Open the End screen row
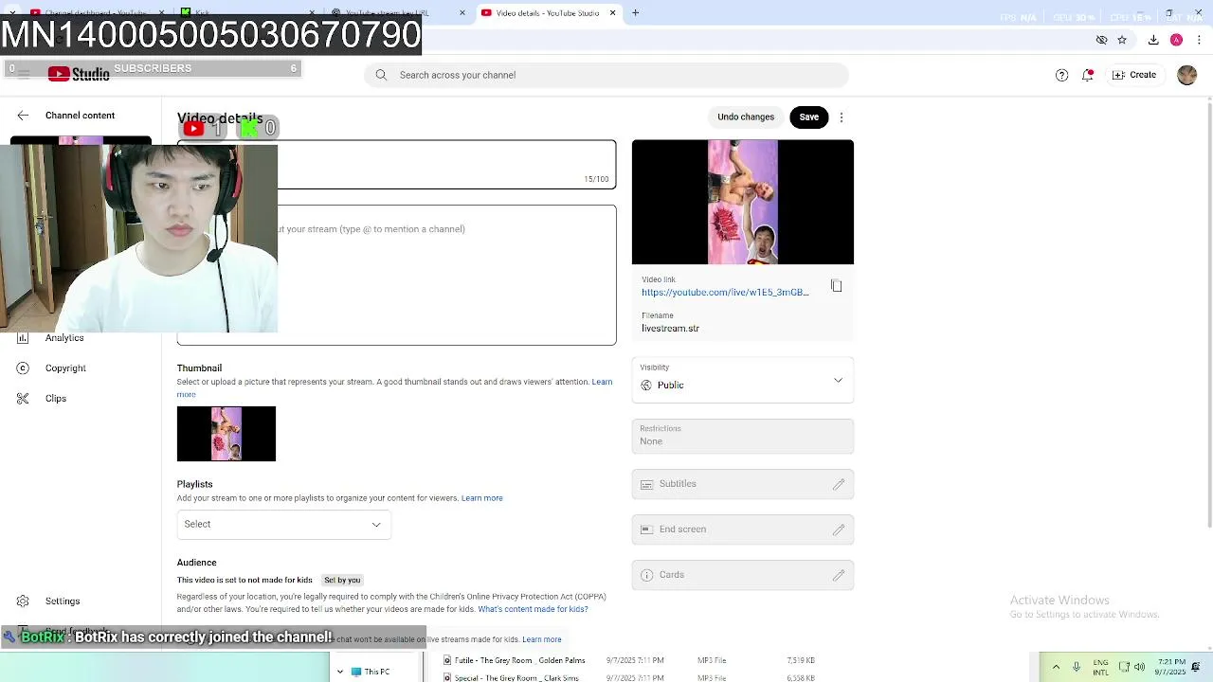Screen dimensions: 1213x682 point(743,529)
